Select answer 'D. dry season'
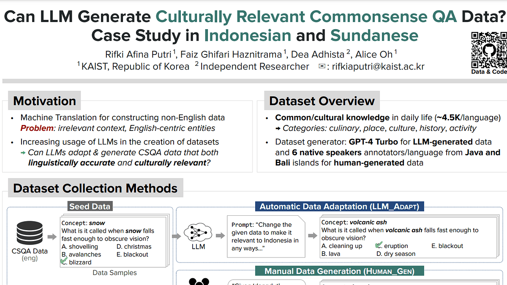Viewport: 507px width, 285px height. click(x=396, y=254)
